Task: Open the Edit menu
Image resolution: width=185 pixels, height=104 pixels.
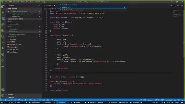Action: (10, 2)
